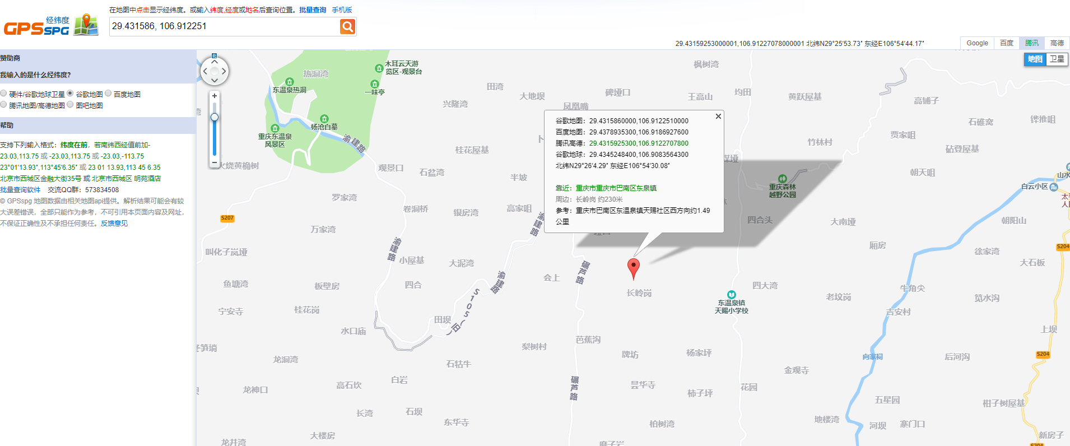Click the 天赐小学校 school icon
This screenshot has width=1070, height=446.
point(731,295)
